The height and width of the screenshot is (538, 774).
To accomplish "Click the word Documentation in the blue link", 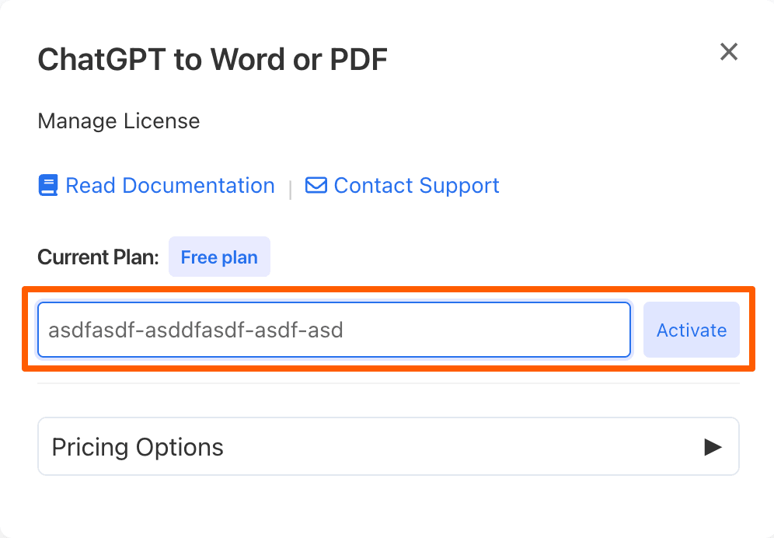I will click(198, 186).
